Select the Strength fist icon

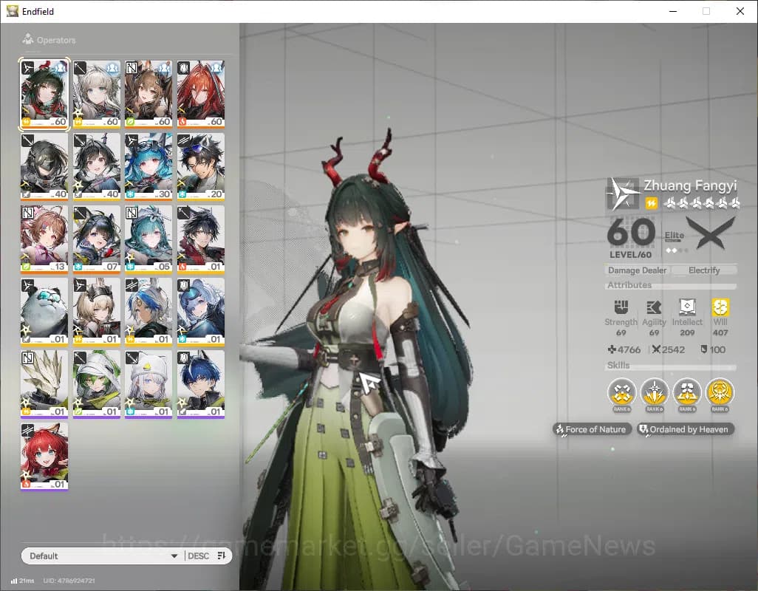pyautogui.click(x=621, y=307)
